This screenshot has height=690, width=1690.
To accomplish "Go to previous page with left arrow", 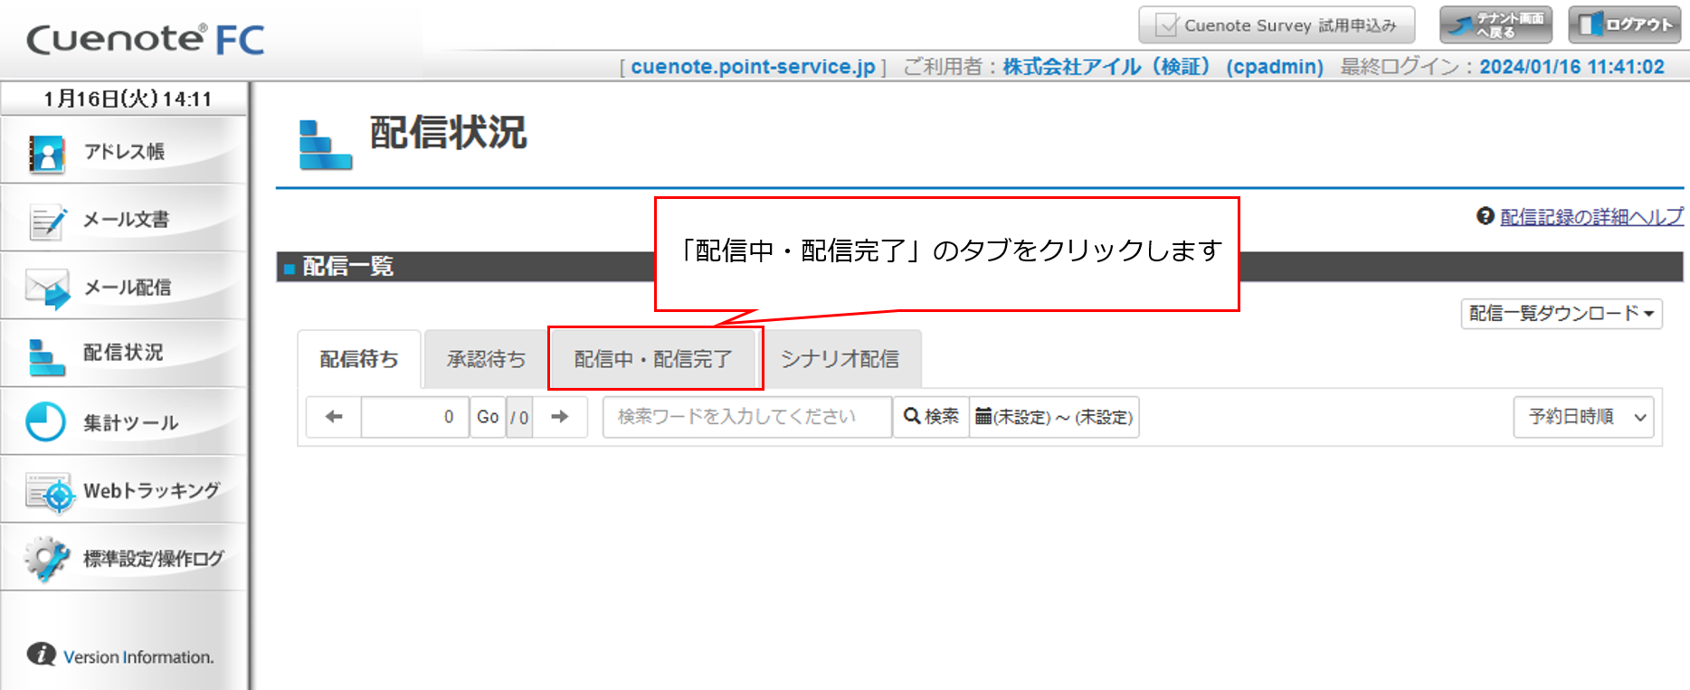I will pyautogui.click(x=334, y=417).
